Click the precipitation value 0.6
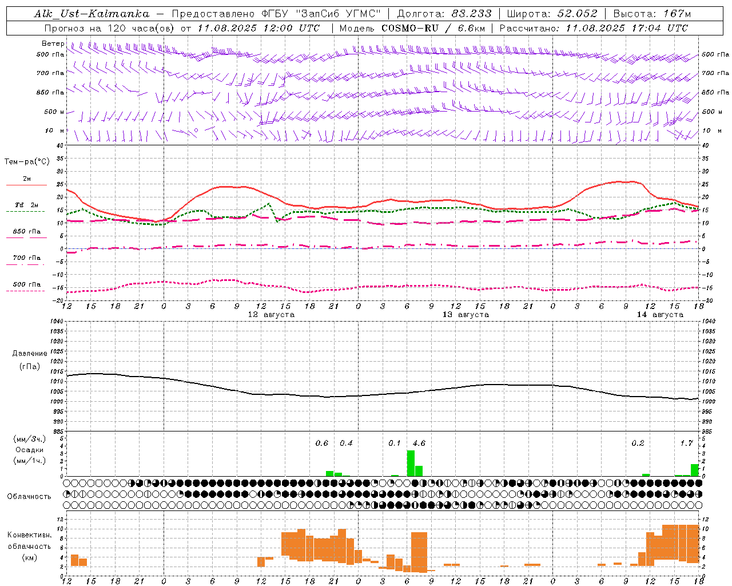 click(x=322, y=443)
